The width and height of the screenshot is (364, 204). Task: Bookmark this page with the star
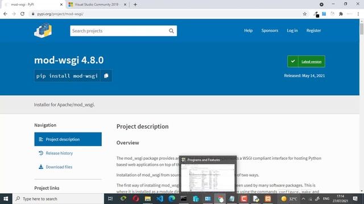[305, 14]
